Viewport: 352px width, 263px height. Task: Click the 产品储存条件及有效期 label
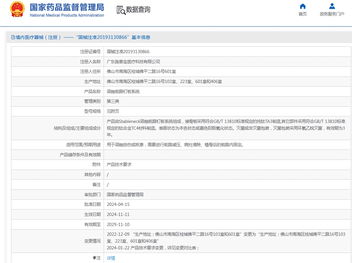[x=80, y=155]
